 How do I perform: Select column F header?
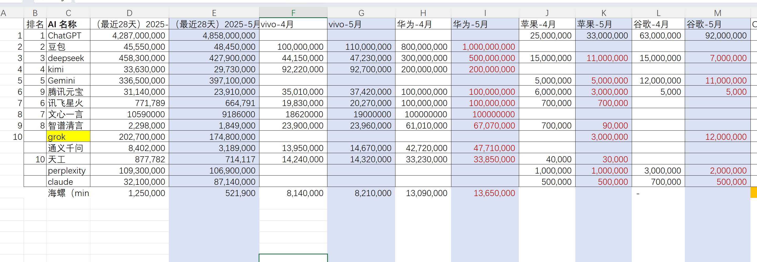(293, 13)
